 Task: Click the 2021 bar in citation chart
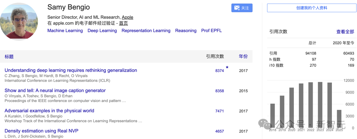click(x=301, y=106)
